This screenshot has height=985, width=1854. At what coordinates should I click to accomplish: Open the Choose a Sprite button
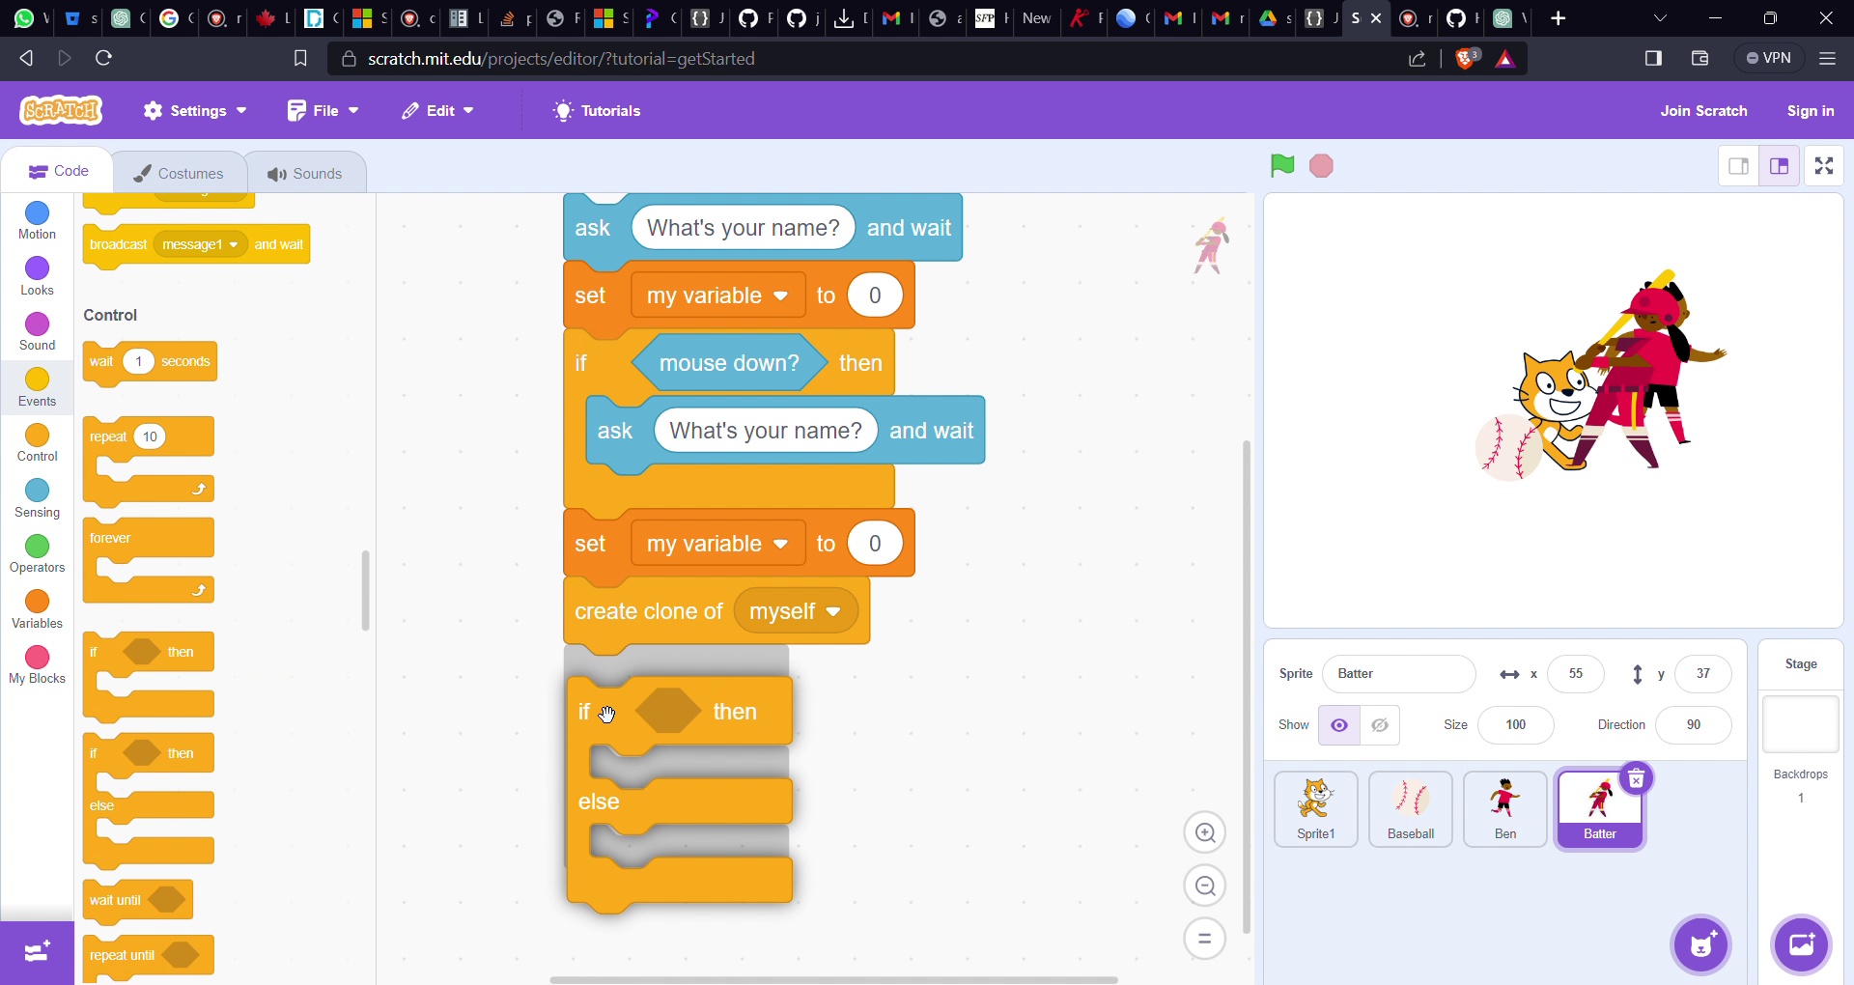[1701, 944]
